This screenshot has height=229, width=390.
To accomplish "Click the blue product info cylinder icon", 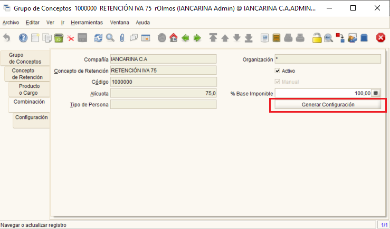I will tap(364, 38).
